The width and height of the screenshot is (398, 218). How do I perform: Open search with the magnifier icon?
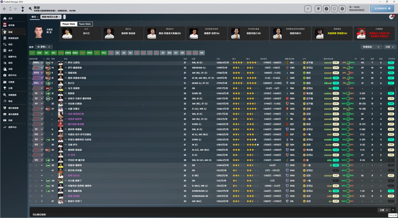point(30,9)
